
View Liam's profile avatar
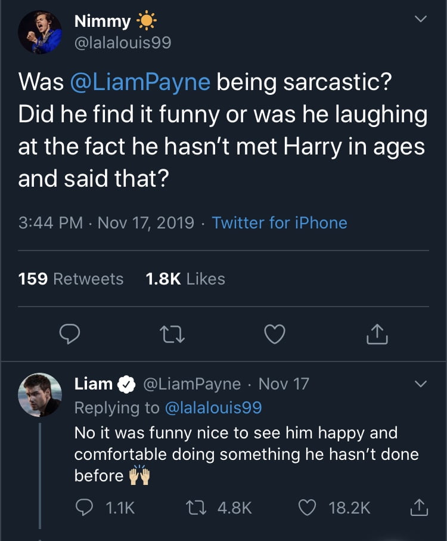coord(40,395)
